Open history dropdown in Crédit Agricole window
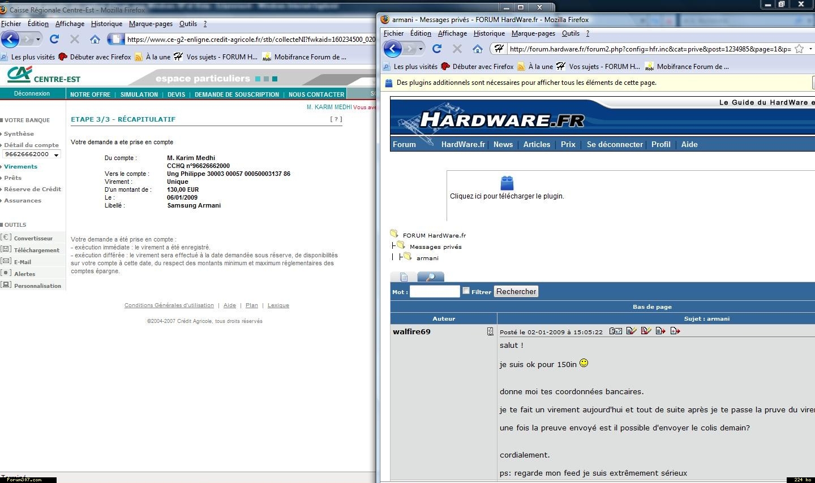This screenshot has height=483, width=815. click(x=38, y=39)
